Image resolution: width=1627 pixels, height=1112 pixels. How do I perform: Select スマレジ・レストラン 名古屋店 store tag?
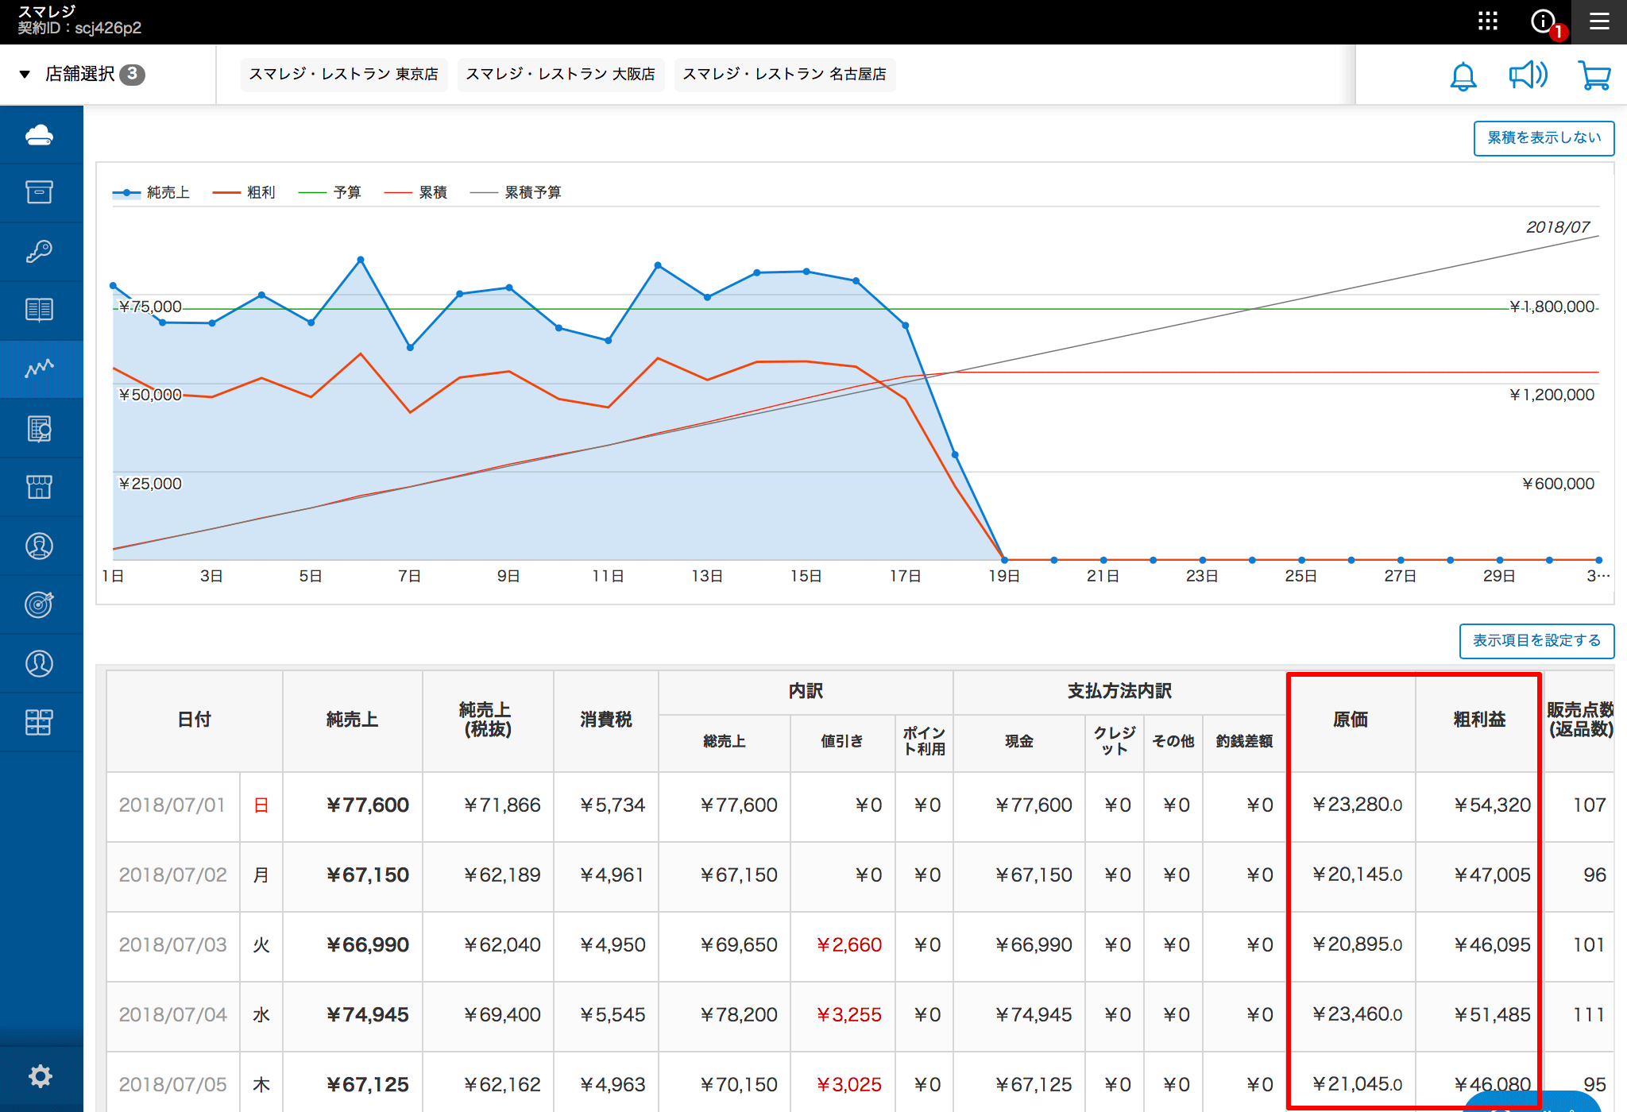[x=784, y=74]
